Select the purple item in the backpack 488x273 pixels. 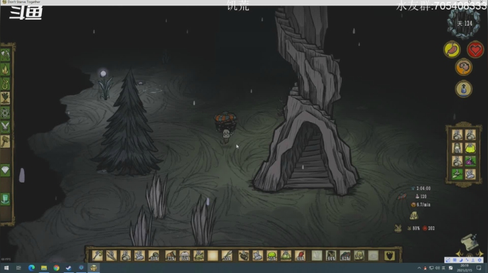click(x=470, y=161)
